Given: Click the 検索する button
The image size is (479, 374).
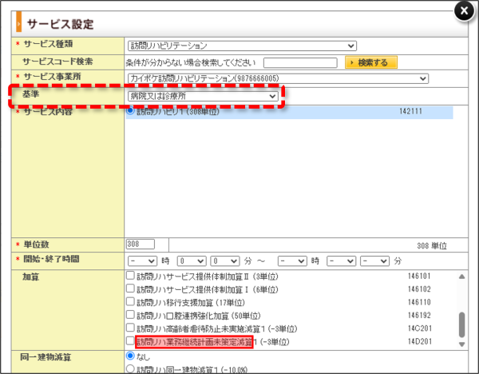Looking at the screenshot, I should point(371,62).
